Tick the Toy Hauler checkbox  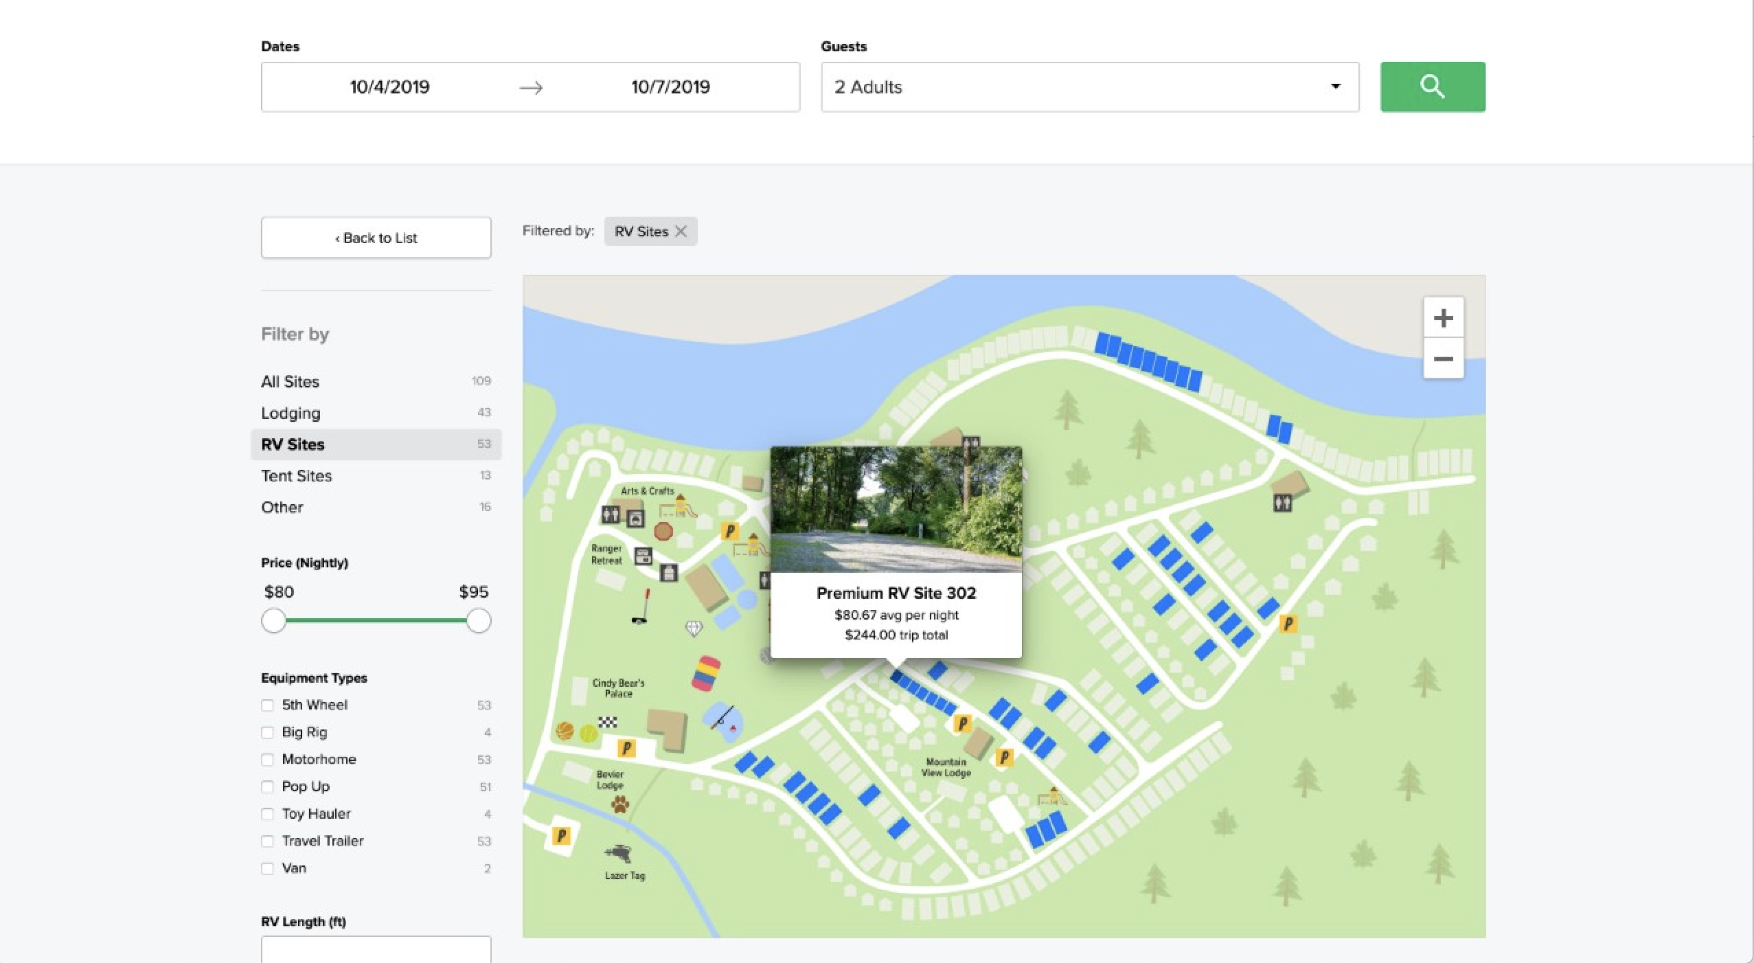[x=267, y=814]
